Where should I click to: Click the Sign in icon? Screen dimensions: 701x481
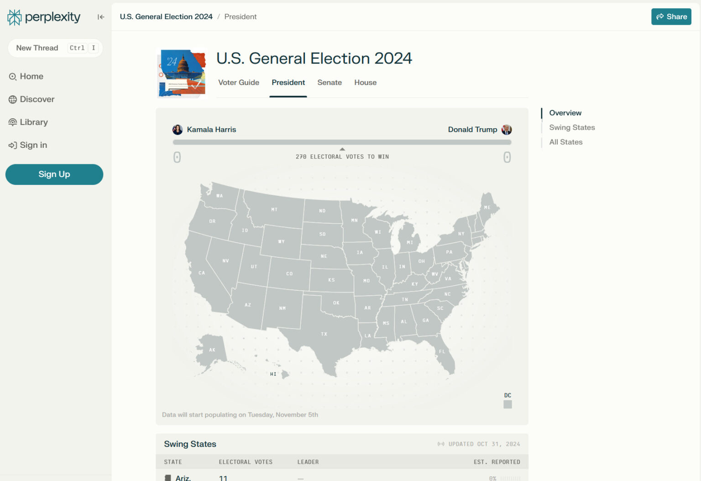[12, 145]
